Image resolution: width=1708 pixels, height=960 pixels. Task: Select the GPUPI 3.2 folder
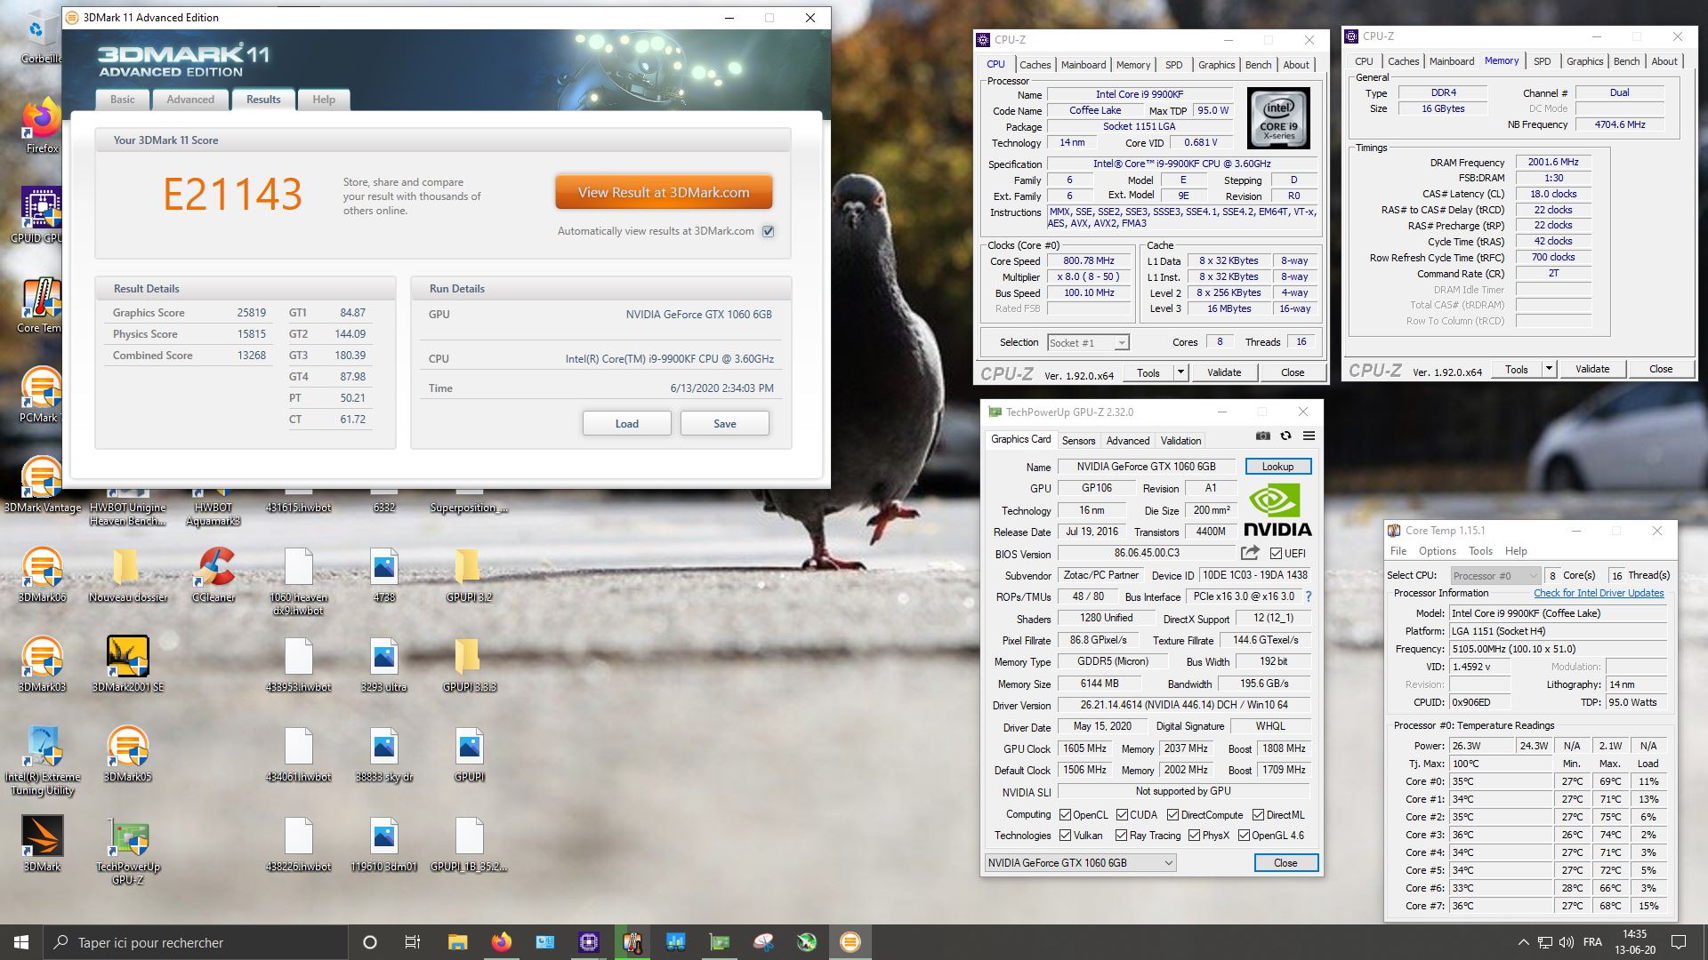point(469,574)
